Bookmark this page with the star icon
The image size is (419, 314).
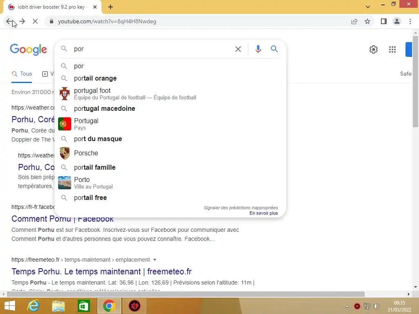[x=368, y=21]
